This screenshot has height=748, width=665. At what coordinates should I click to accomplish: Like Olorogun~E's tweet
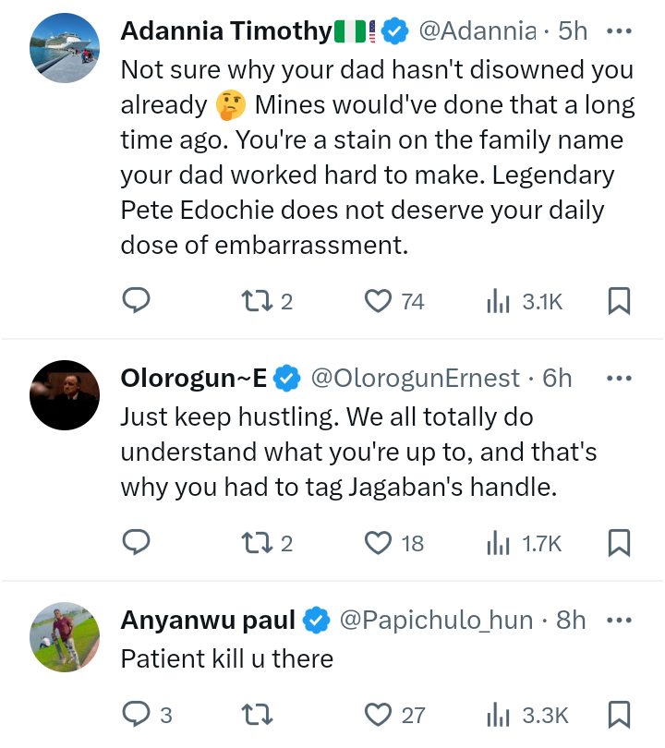[378, 542]
